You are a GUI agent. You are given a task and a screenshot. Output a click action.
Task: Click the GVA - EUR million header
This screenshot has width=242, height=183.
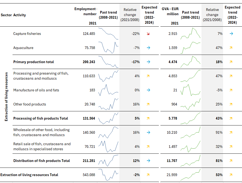pyautogui.click(x=170, y=11)
